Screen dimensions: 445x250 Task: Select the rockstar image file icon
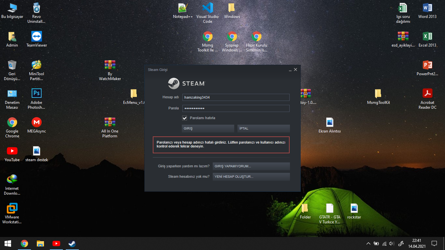pos(354,211)
